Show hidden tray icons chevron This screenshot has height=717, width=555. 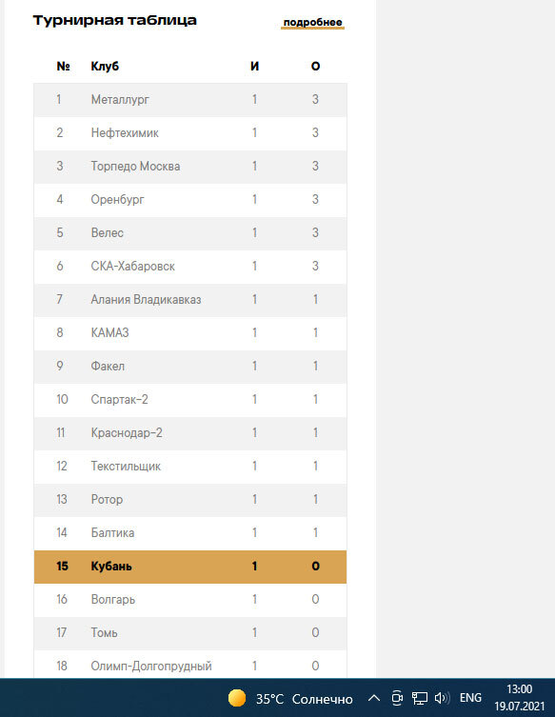[x=374, y=698]
